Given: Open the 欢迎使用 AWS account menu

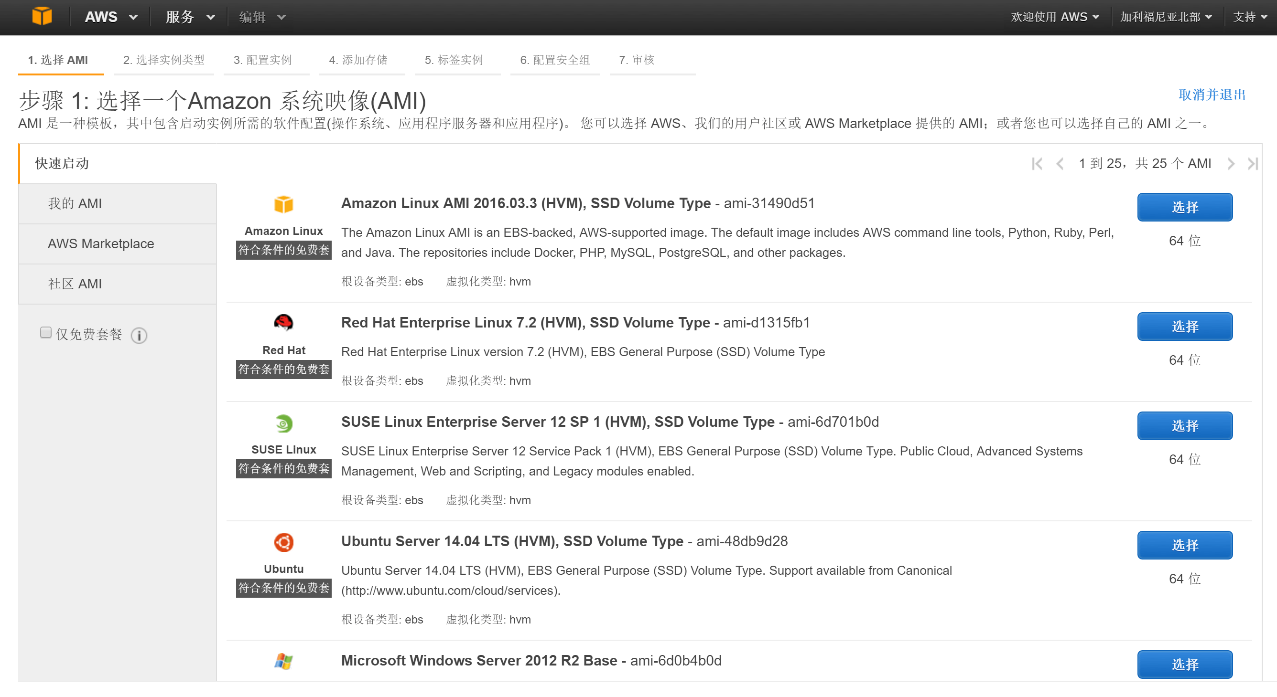Looking at the screenshot, I should 1054,17.
